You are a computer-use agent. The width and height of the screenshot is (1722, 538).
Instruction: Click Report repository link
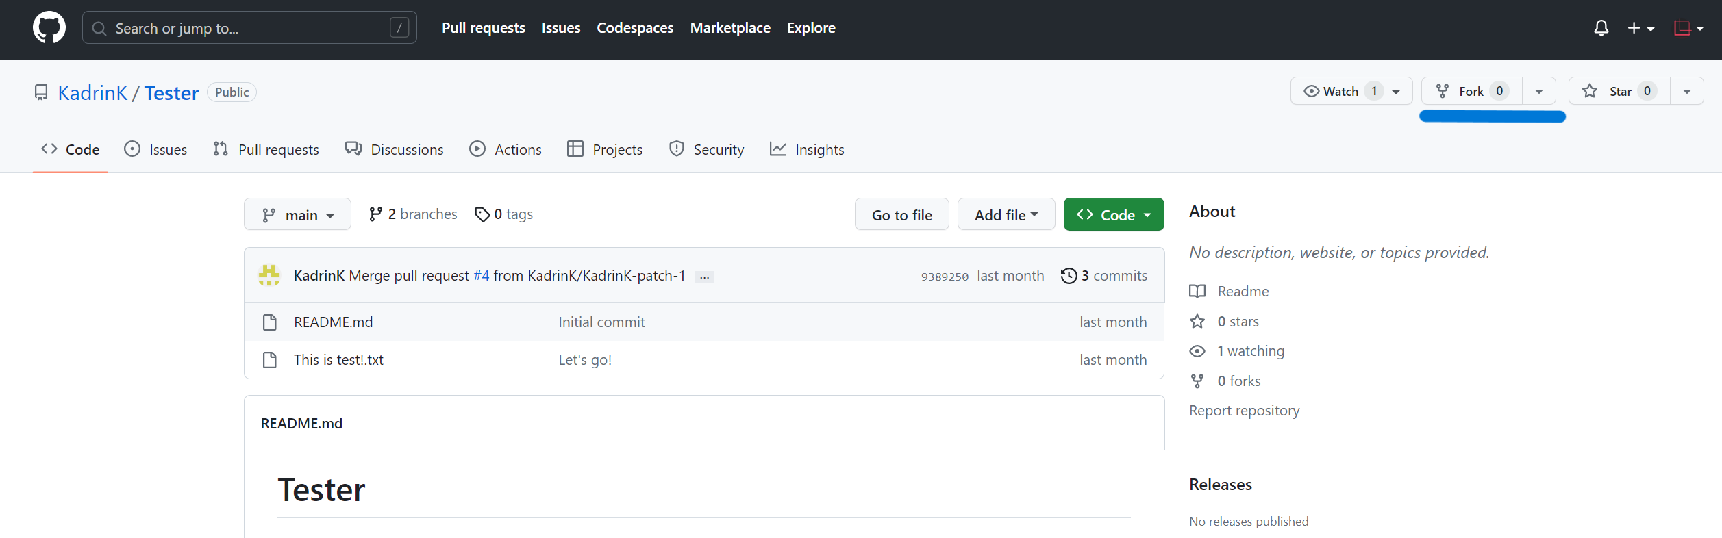(x=1245, y=410)
